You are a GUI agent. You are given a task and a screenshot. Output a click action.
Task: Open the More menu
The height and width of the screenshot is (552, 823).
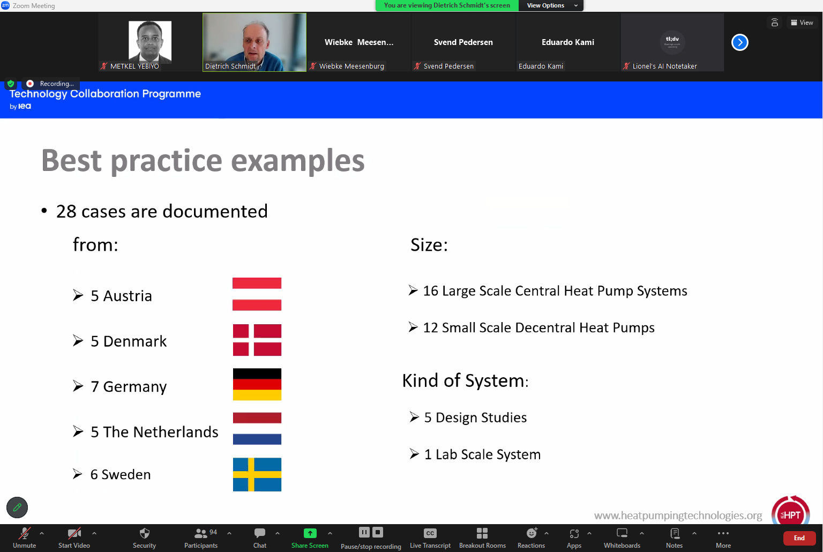point(723,538)
